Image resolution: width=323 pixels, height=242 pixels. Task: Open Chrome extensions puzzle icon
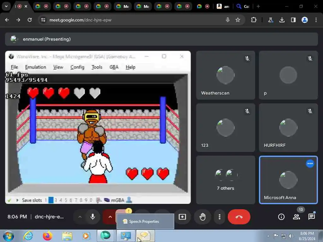pyautogui.click(x=254, y=20)
